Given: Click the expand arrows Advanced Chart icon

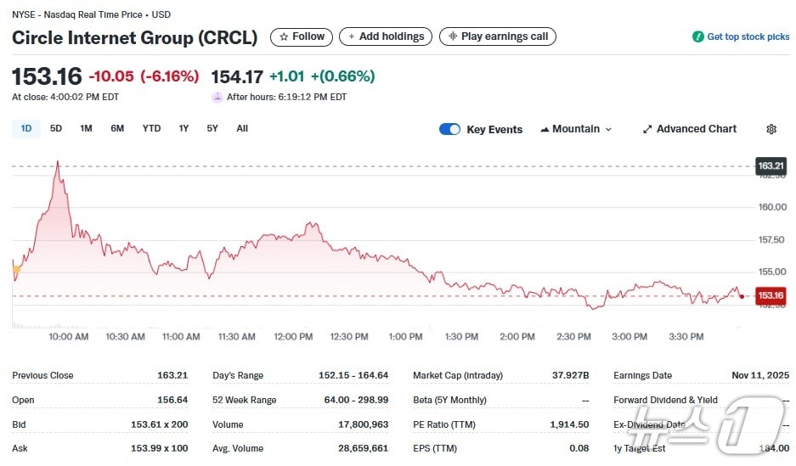Looking at the screenshot, I should pos(647,129).
